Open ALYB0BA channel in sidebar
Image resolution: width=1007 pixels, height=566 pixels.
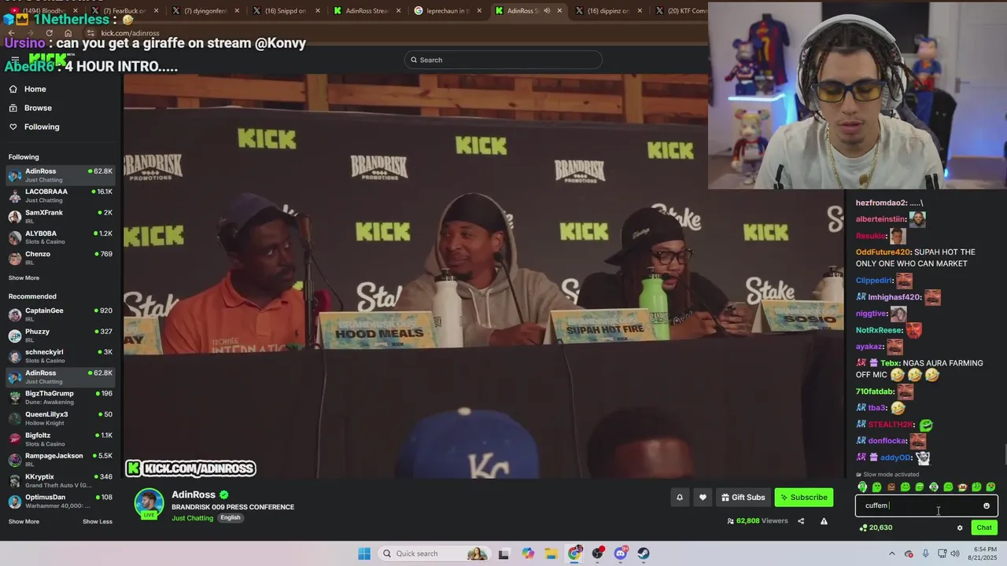click(61, 237)
